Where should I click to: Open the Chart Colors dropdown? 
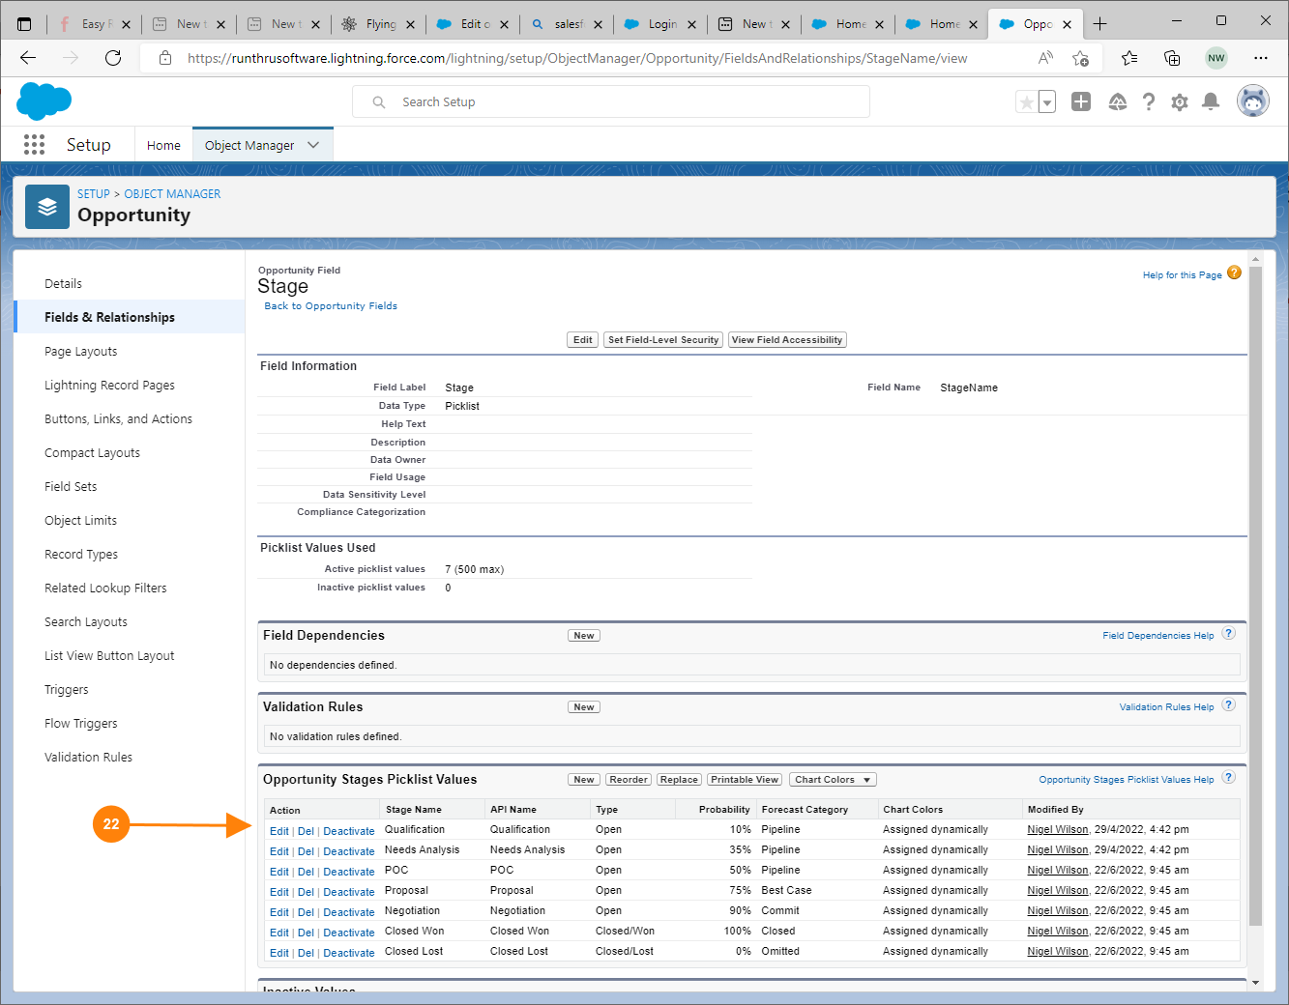834,780
